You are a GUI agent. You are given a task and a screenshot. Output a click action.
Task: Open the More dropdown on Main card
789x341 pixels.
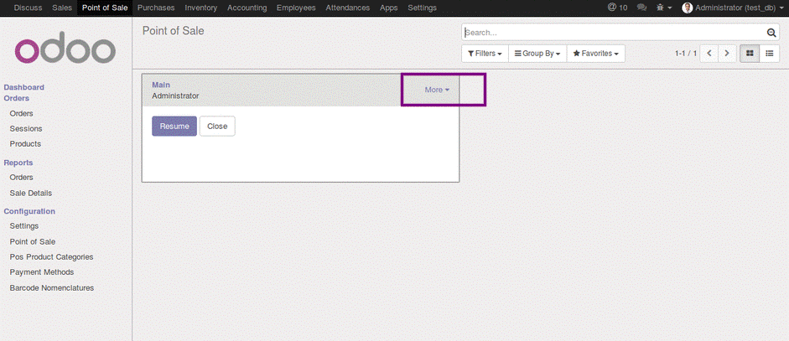[x=437, y=90]
